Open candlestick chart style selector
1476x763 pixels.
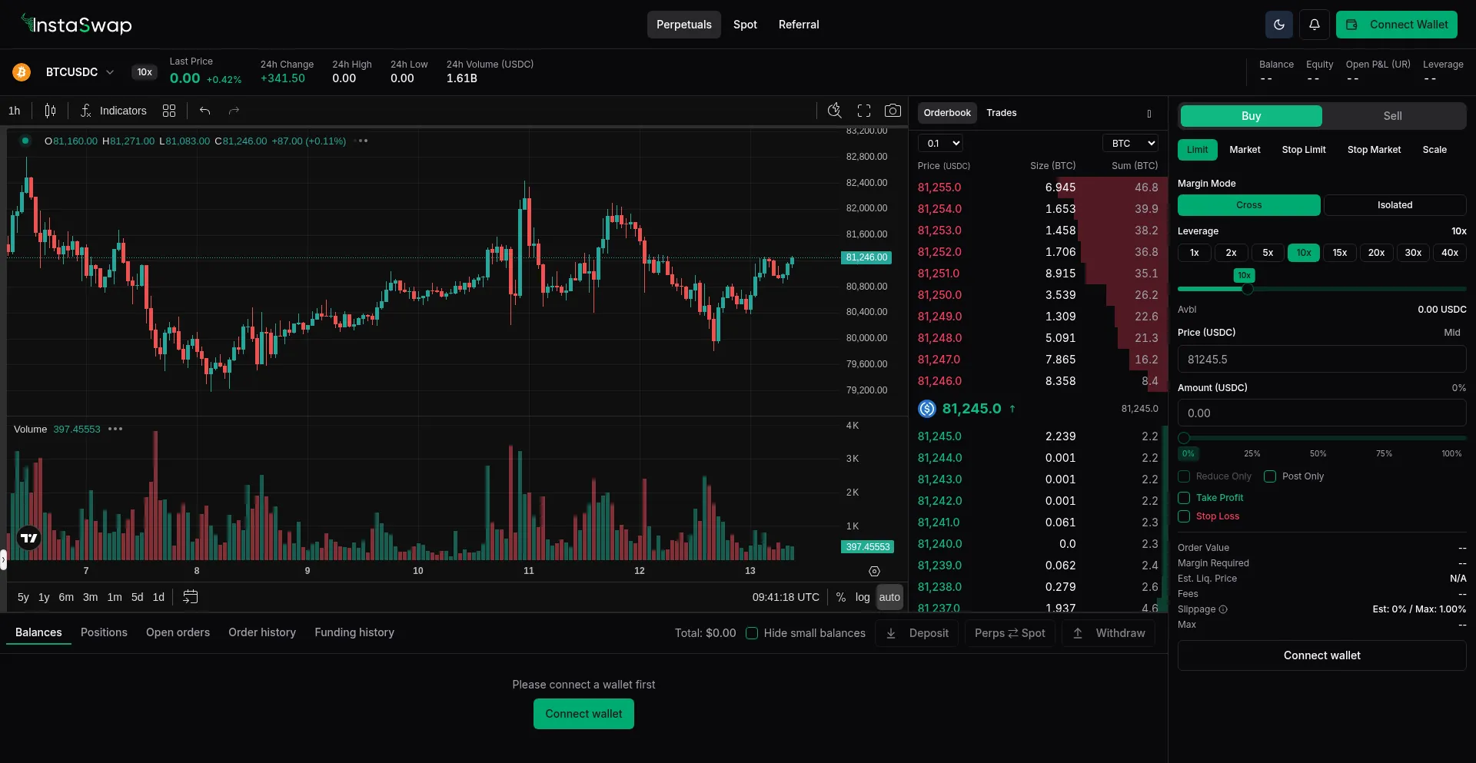[50, 111]
